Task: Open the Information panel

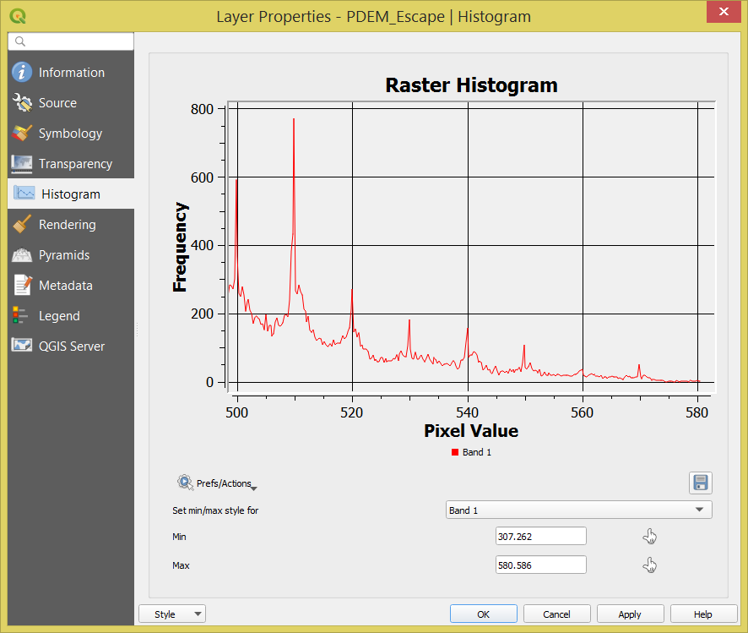Action: (71, 72)
